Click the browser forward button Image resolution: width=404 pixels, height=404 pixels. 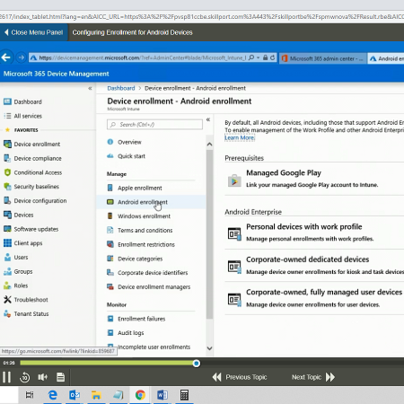click(x=21, y=58)
